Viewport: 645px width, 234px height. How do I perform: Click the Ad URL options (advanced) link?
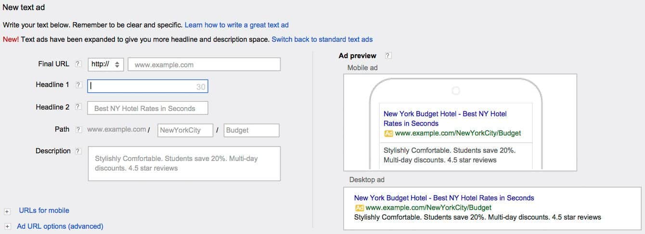coord(60,226)
